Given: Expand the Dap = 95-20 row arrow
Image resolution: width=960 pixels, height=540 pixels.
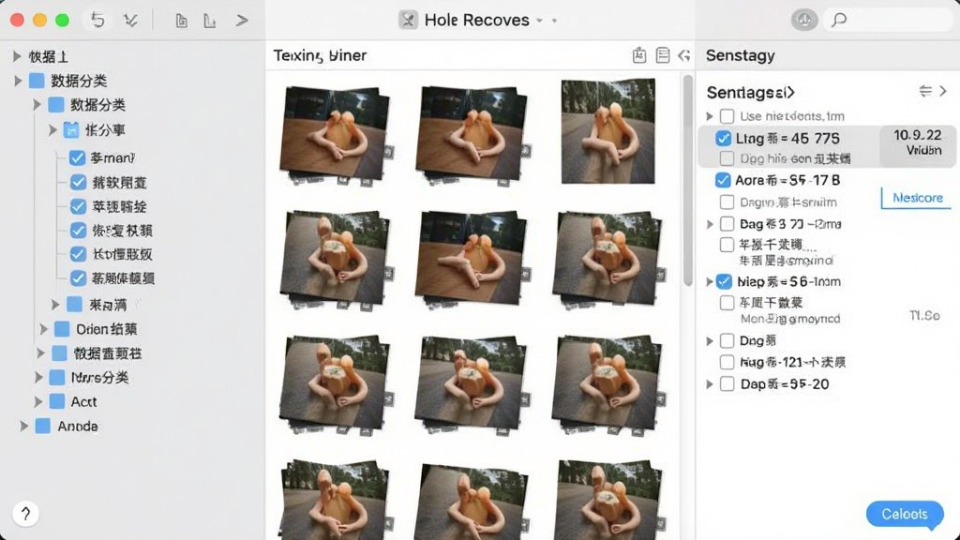Looking at the screenshot, I should (710, 384).
